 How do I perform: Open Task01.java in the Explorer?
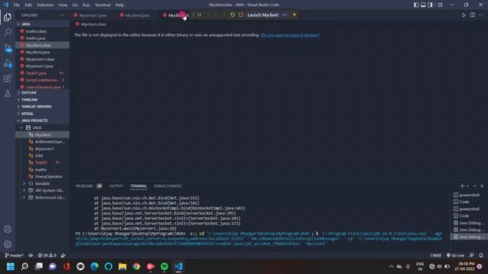pyautogui.click(x=36, y=73)
